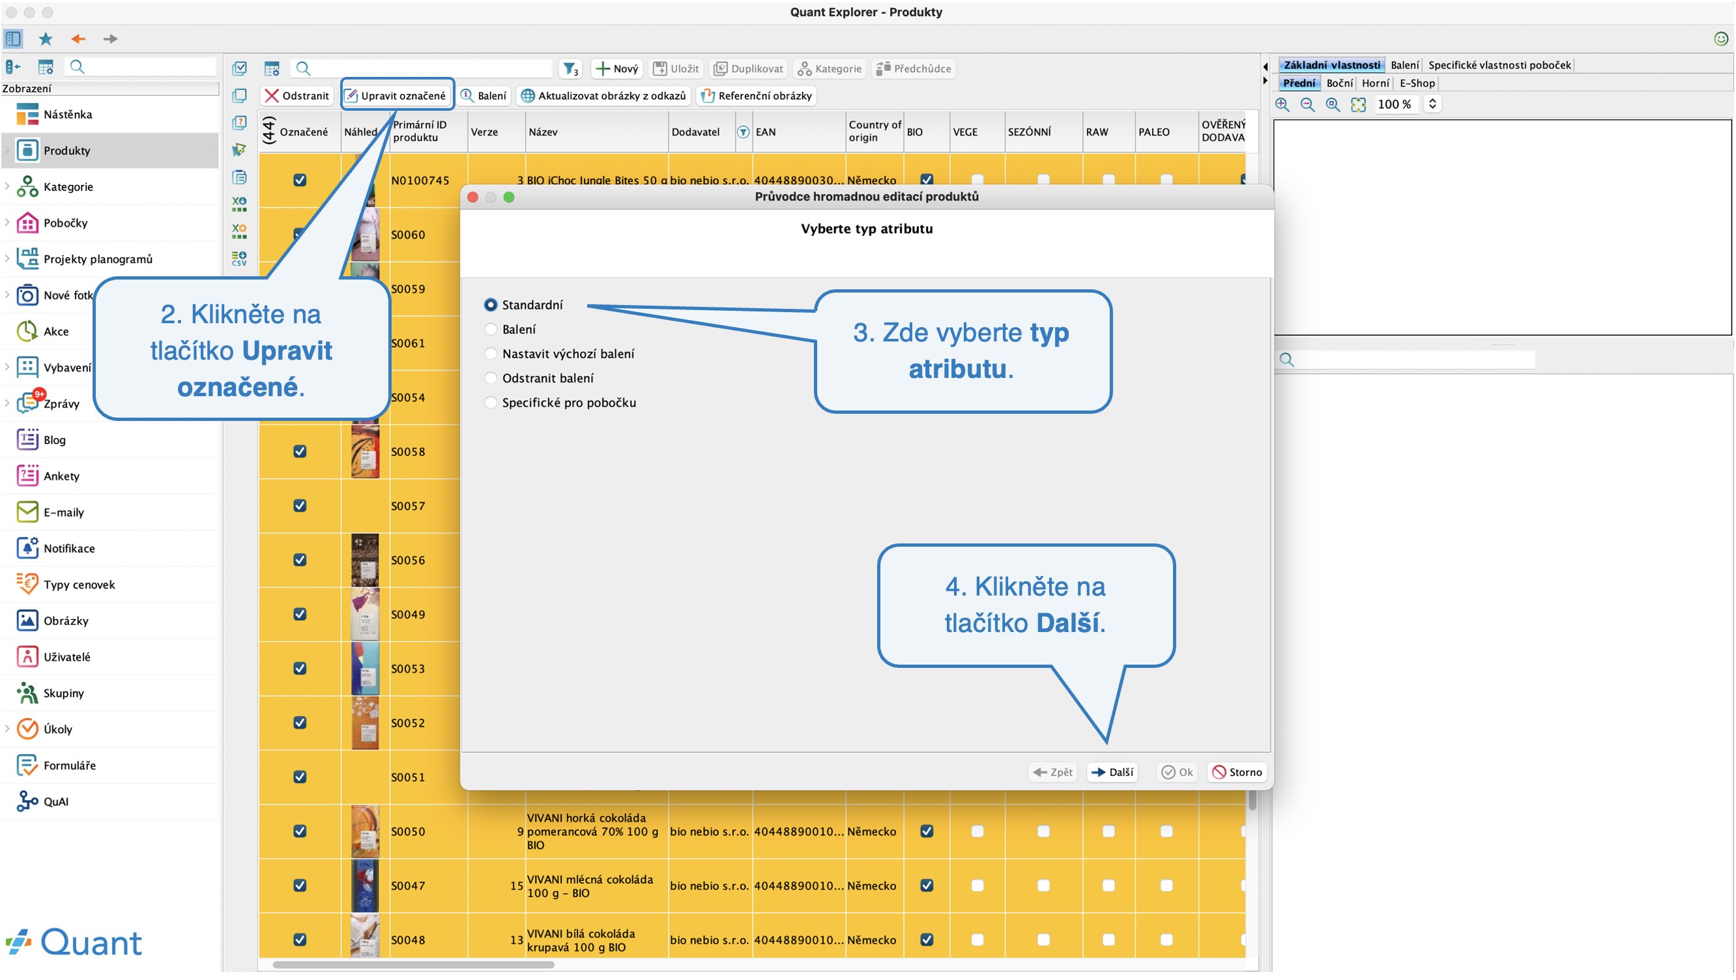Toggle VEGE checkbox for product S0047
The height and width of the screenshot is (980, 1736).
coord(977,885)
